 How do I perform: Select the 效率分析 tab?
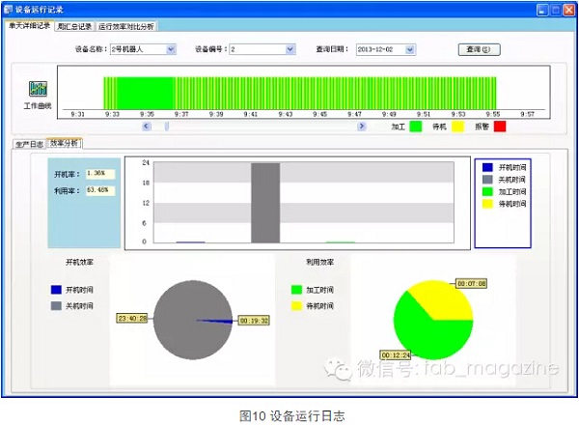point(65,144)
